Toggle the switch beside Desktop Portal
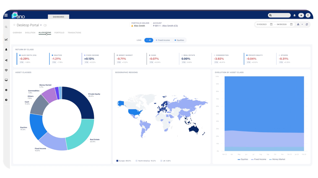 click(x=45, y=25)
